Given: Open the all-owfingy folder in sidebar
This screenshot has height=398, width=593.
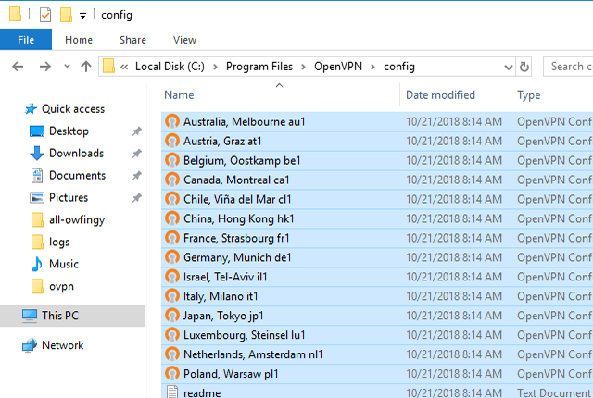Looking at the screenshot, I should (77, 219).
